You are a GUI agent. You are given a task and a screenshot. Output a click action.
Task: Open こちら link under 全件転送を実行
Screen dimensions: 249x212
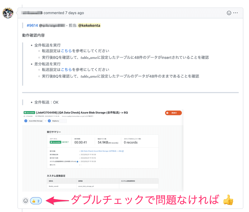coord(66,51)
